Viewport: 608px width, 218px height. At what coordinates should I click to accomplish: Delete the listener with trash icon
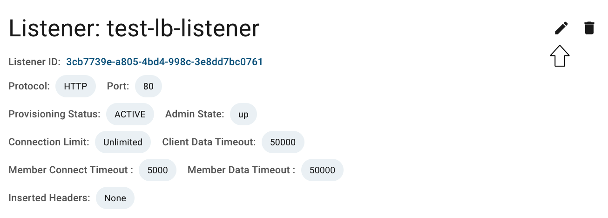click(x=589, y=28)
